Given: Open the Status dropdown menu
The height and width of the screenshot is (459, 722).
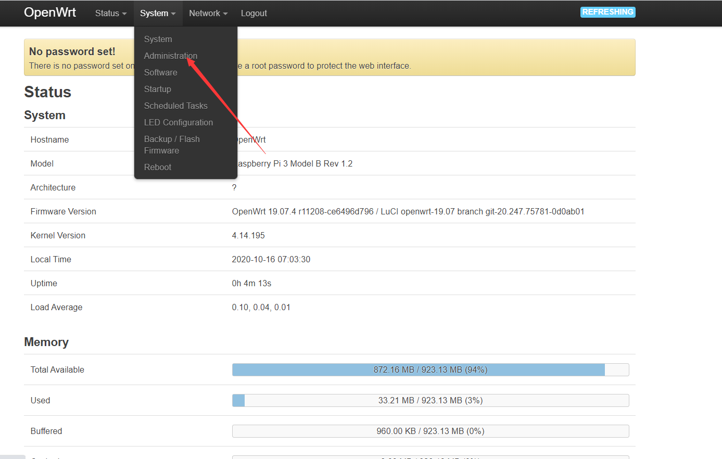Looking at the screenshot, I should coord(111,13).
